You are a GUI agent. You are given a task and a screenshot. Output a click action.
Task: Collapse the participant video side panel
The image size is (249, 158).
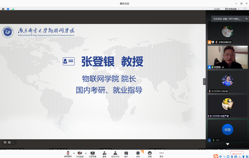pos(204,81)
